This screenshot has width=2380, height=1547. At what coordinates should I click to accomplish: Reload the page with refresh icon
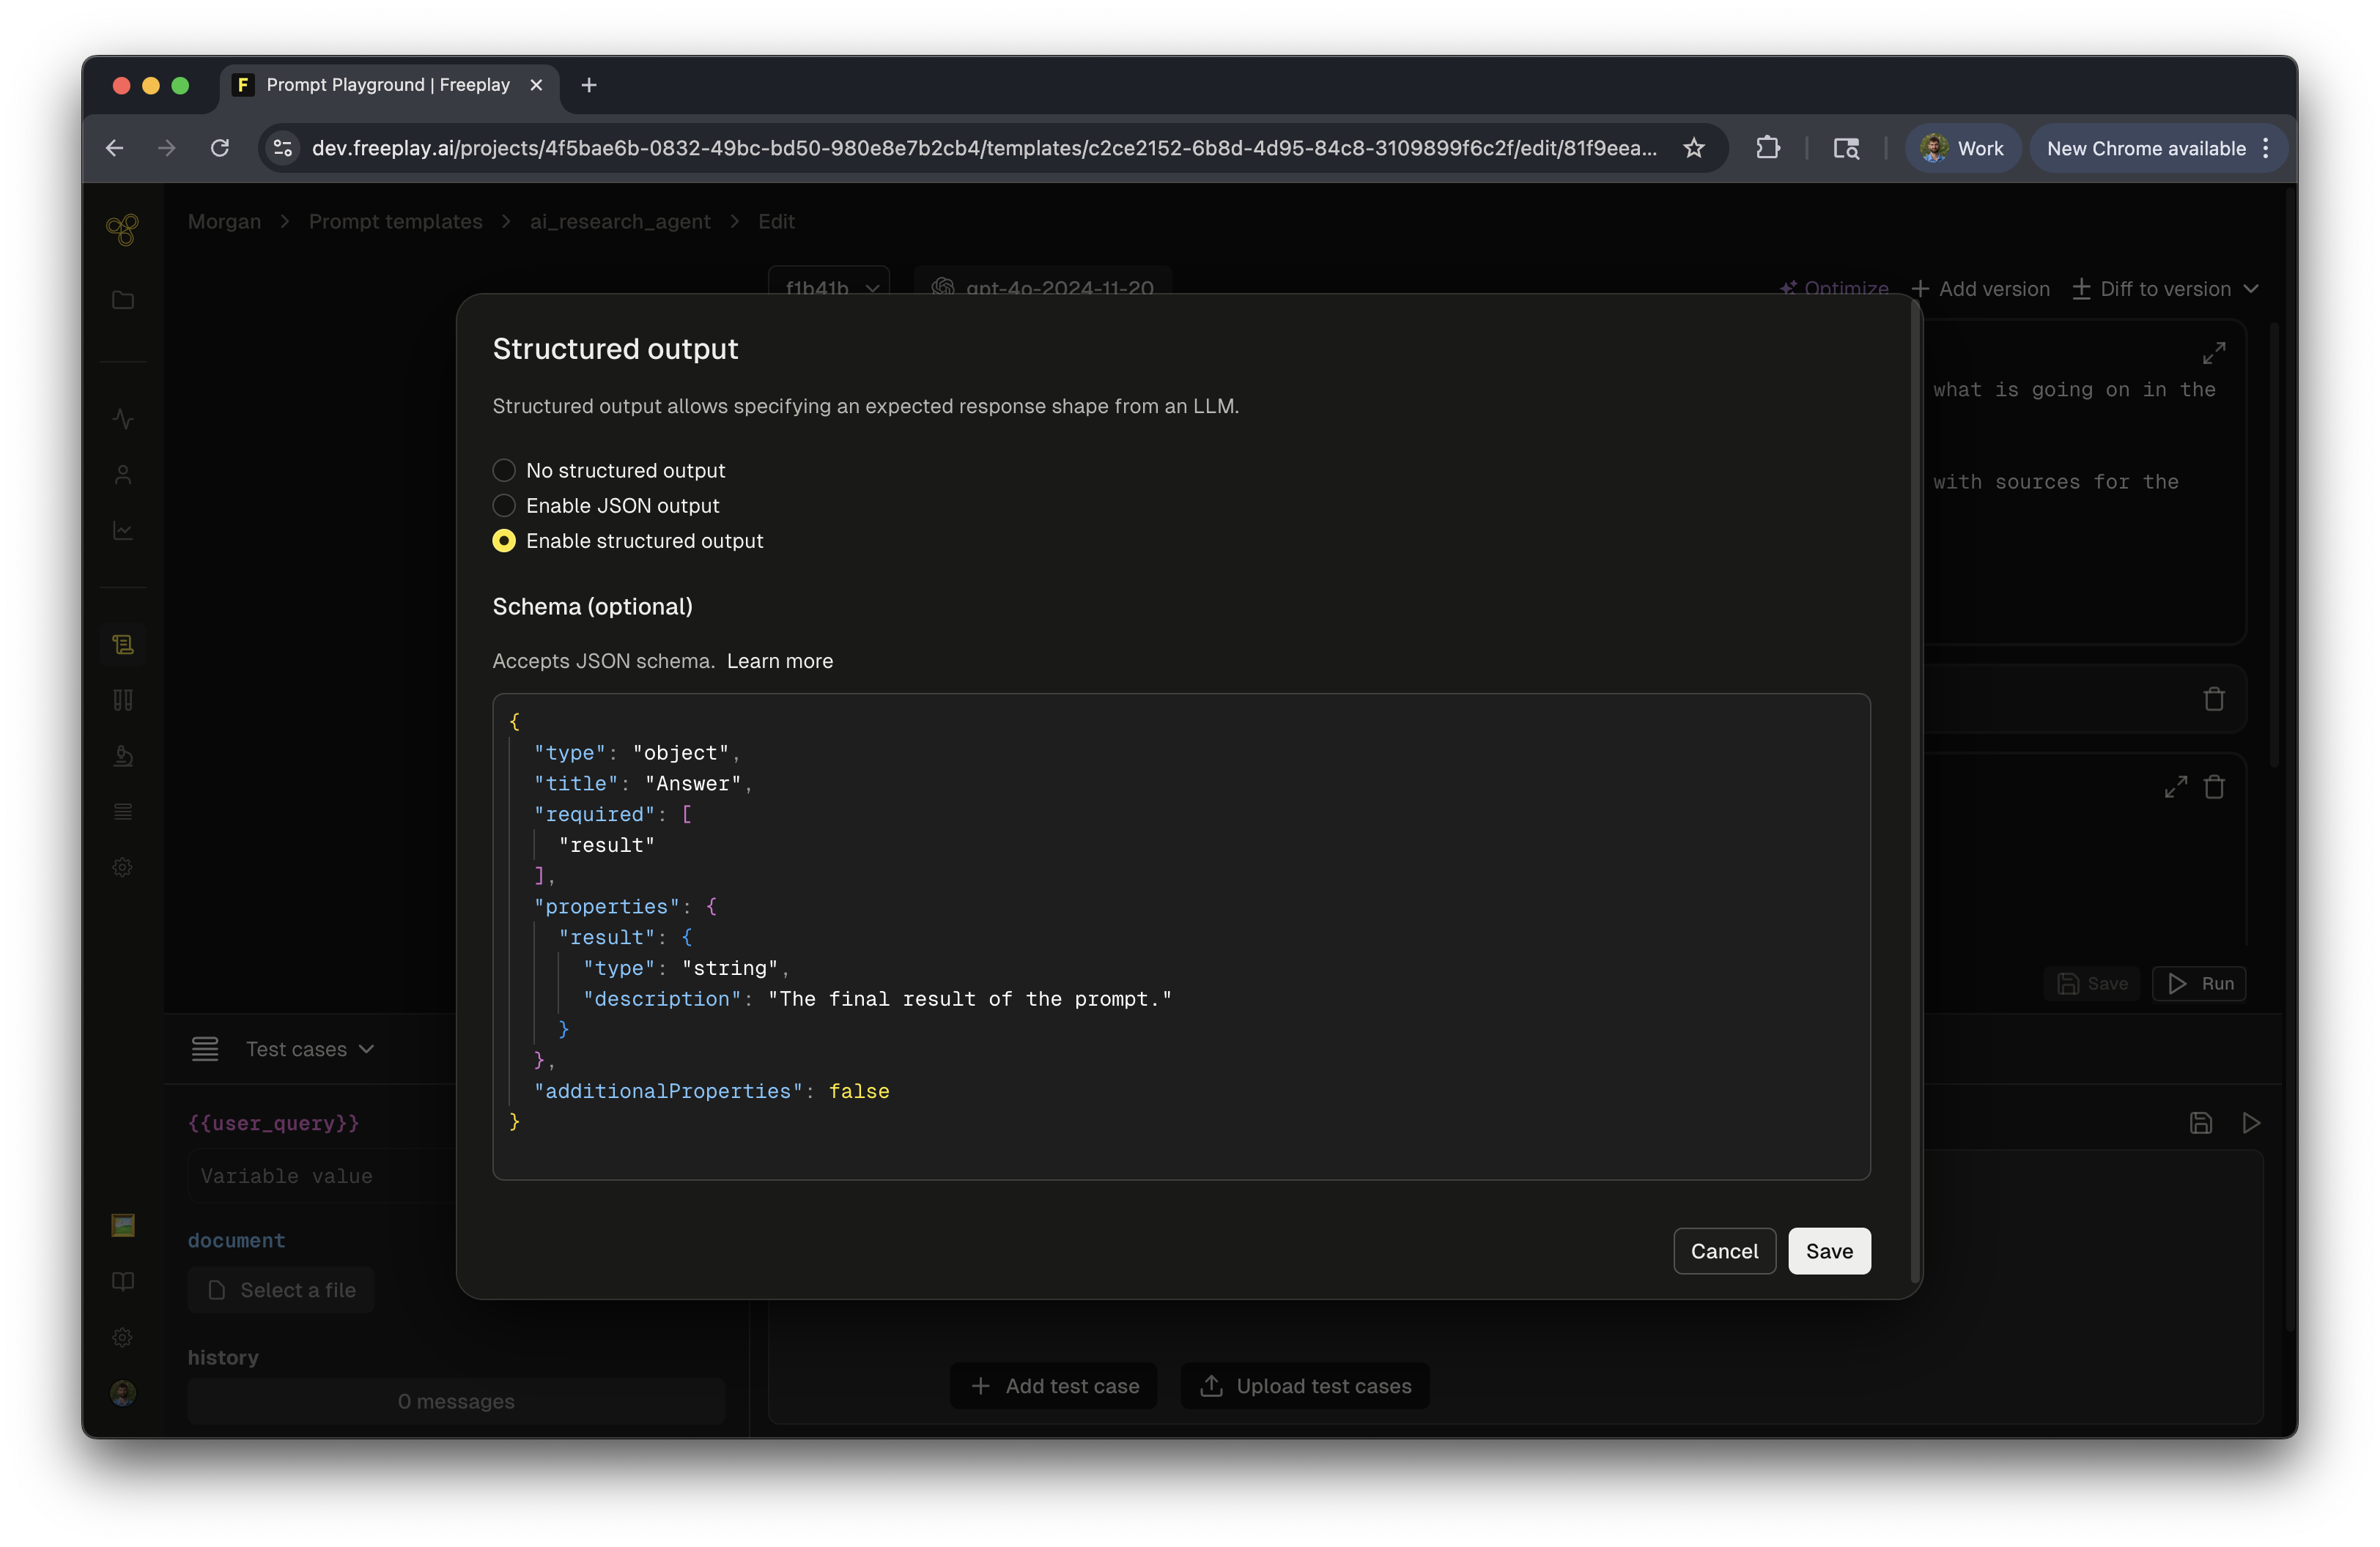click(220, 148)
